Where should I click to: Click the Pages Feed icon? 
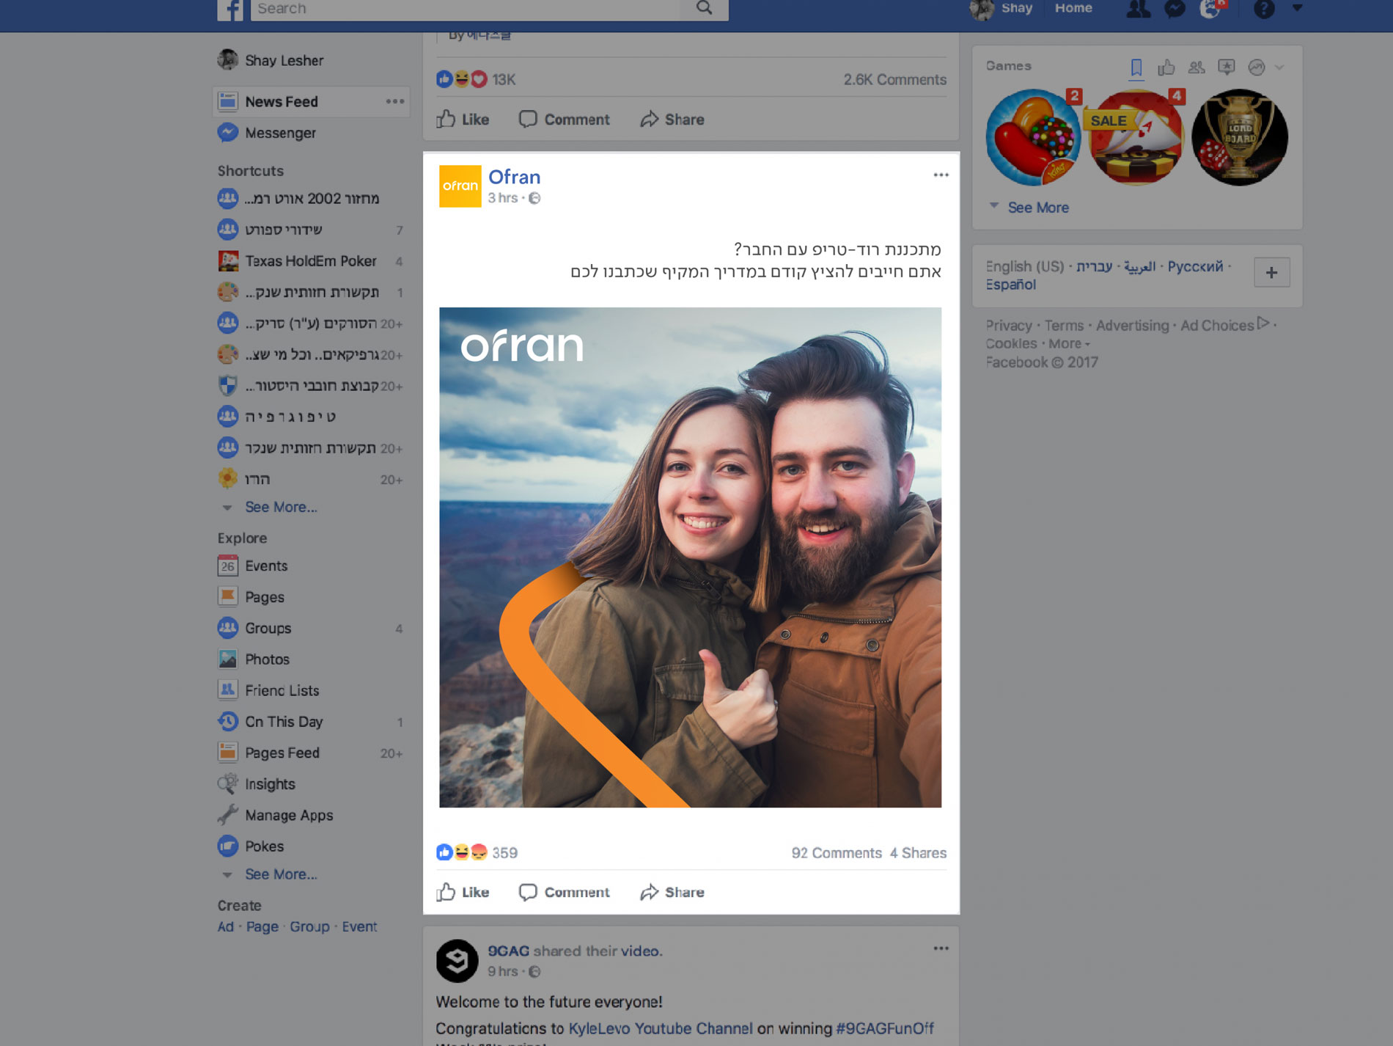[228, 753]
